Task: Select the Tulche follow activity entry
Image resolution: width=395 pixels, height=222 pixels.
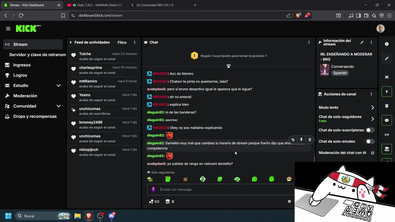Action: 104,56
